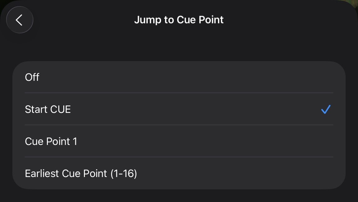Set jump target to Cue Point 1
This screenshot has height=202, width=358.
(179, 141)
